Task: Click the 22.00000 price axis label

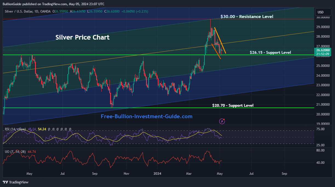Action: tap(323, 95)
